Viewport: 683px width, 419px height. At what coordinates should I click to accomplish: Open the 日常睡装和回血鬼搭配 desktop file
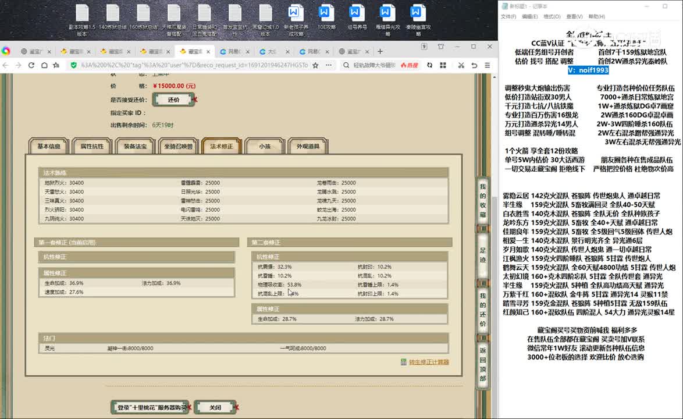[204, 20]
